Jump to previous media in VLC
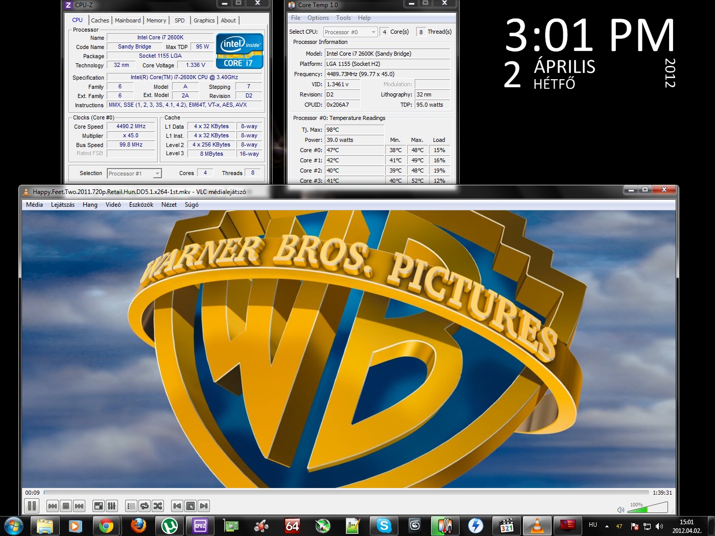The image size is (715, 536). click(53, 506)
